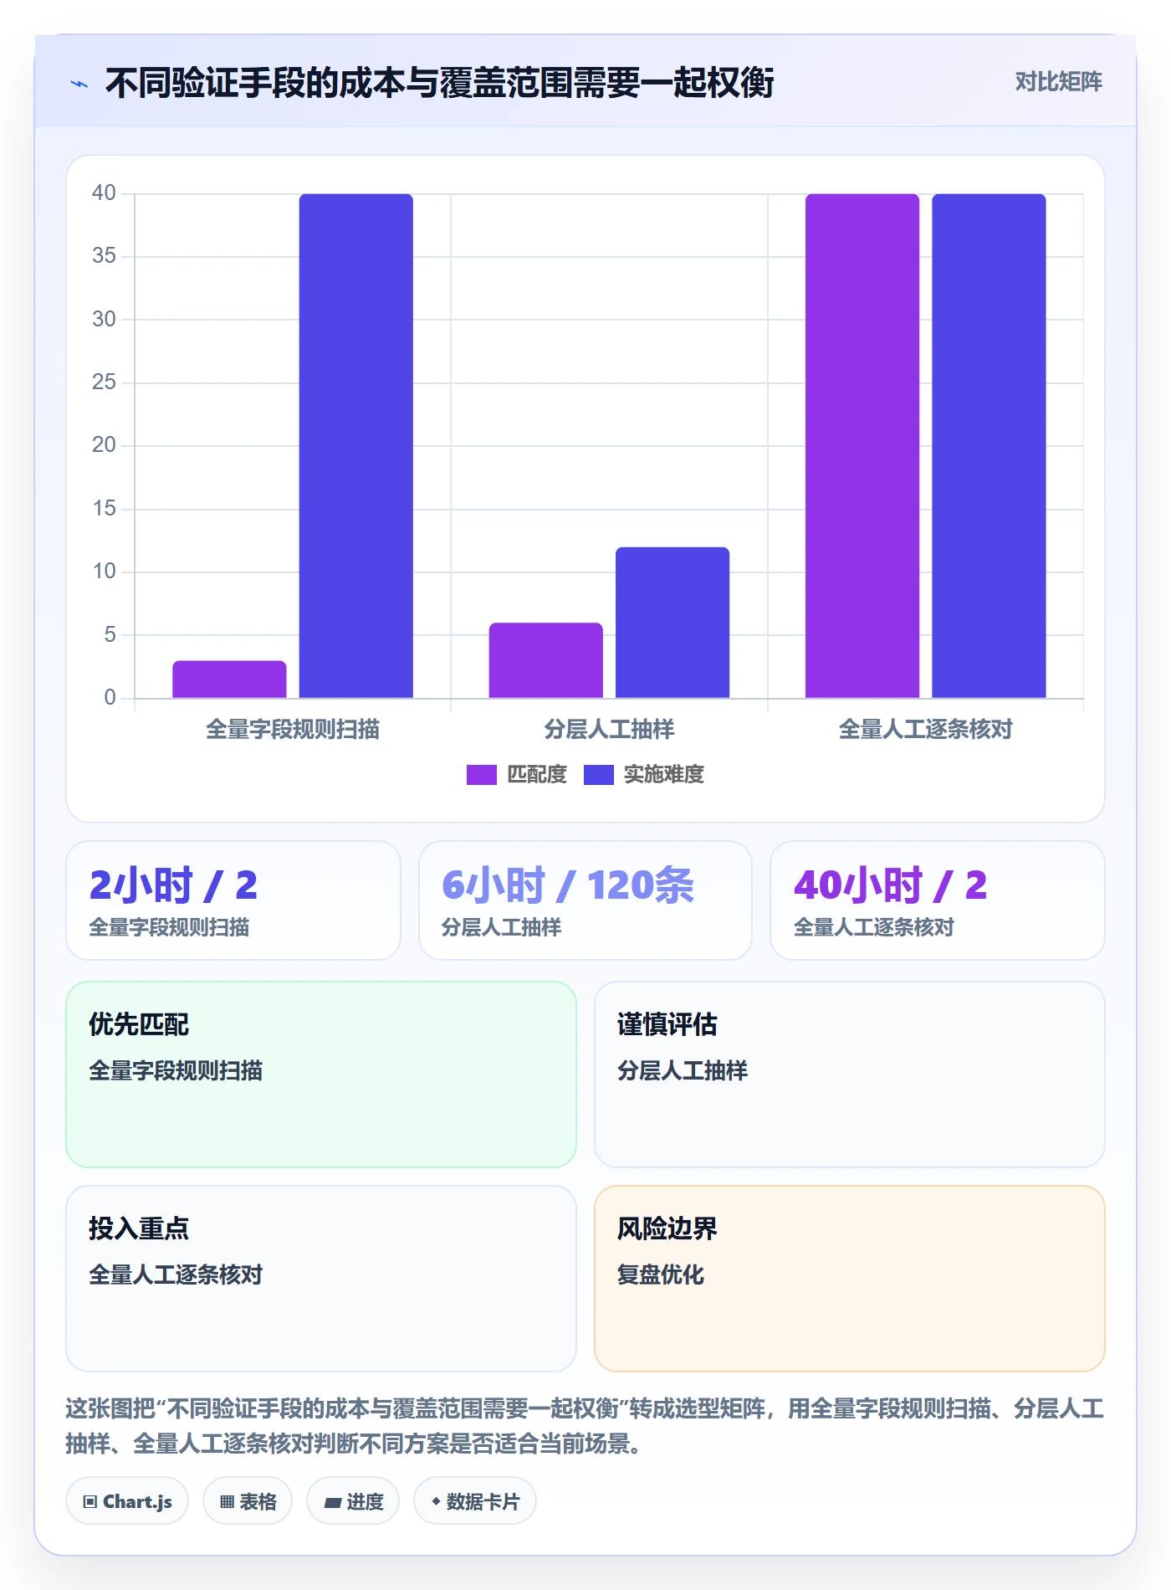1171x1590 pixels.
Task: Click the blue 实施难度 bar for 全量字段规则扫描
Action: (356, 446)
